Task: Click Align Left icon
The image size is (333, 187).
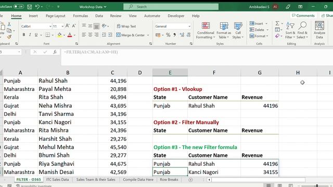Action: point(84,35)
